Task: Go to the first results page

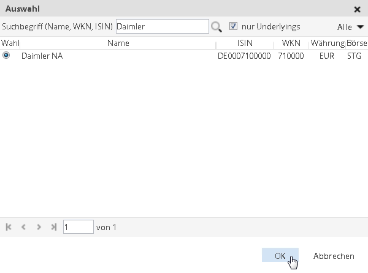Action: pyautogui.click(x=9, y=227)
